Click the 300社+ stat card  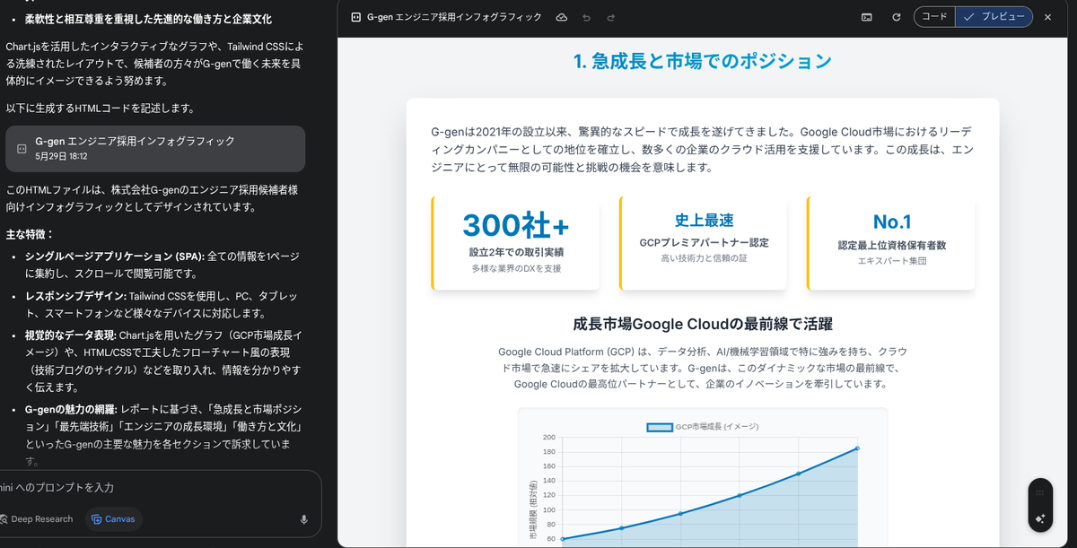click(515, 243)
